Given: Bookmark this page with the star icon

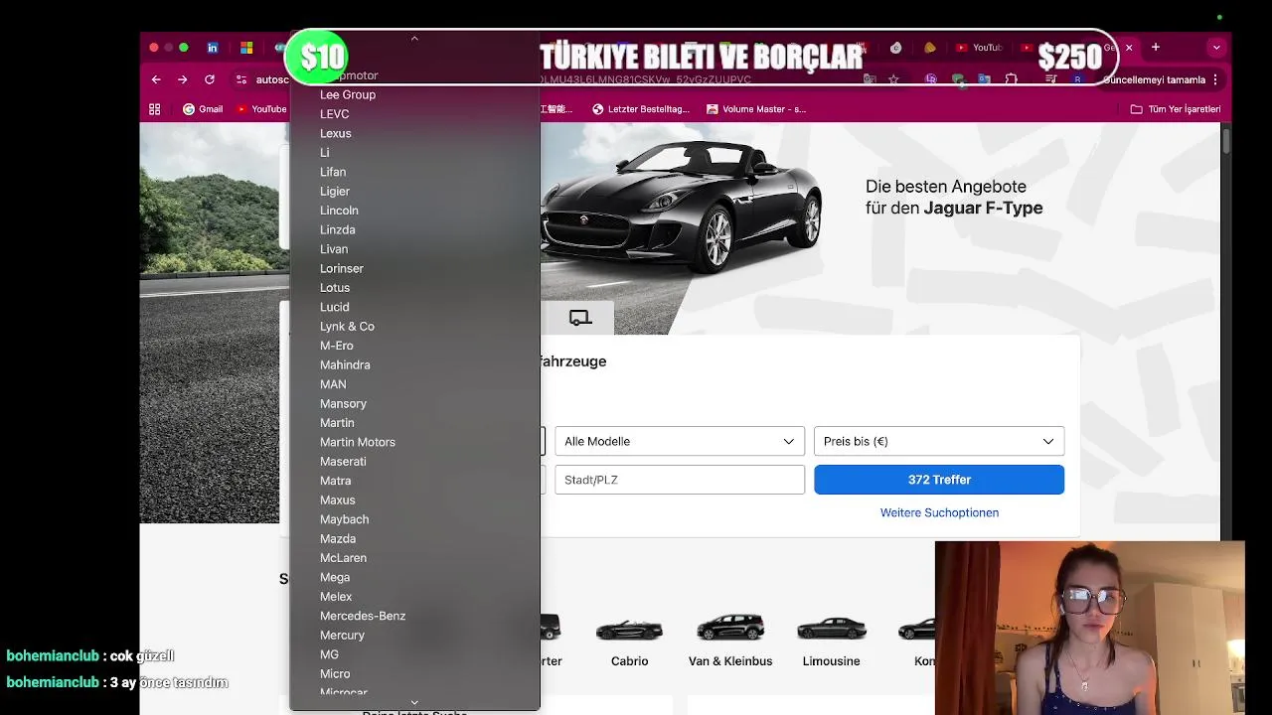Looking at the screenshot, I should pos(893,79).
